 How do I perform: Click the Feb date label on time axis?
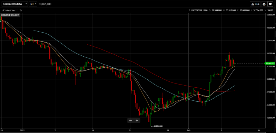coord(188,130)
